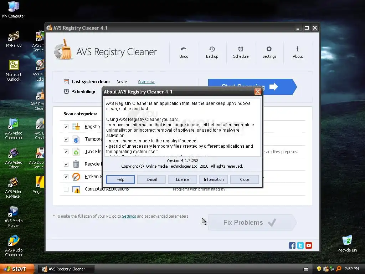The height and width of the screenshot is (274, 365).
Task: Open the Undo toolbar item
Action: (x=184, y=52)
